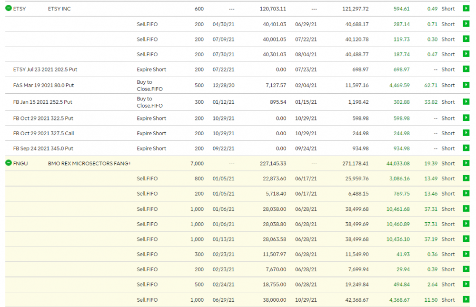Click arrow for ETSY Jul 23 202.5 Put
Image resolution: width=476 pixels, height=307 pixels.
coord(466,69)
